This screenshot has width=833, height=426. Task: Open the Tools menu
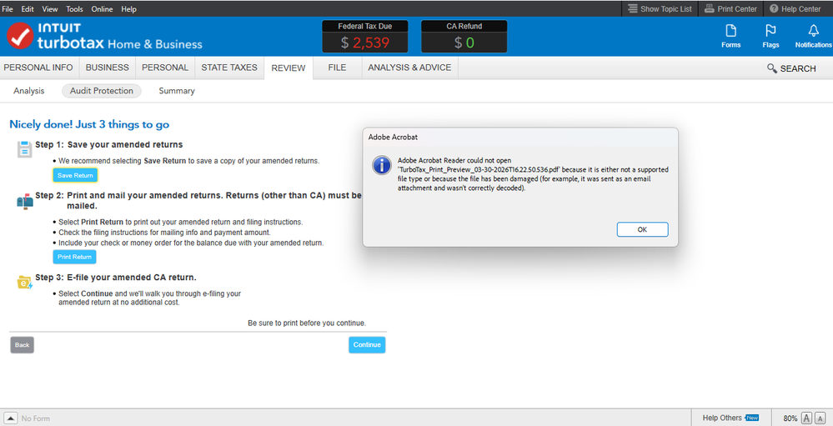[75, 9]
